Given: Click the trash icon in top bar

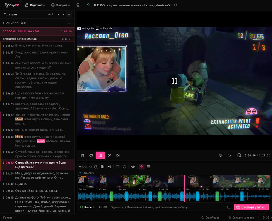Looking at the screenshot, I should [x=78, y=5].
